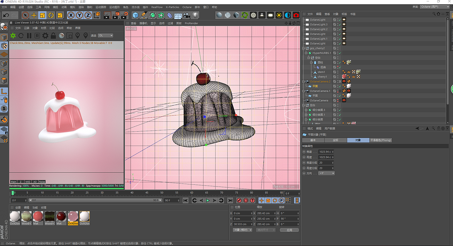453x246 pixels.
Task: Open the DL channel dropdown
Action: [106, 36]
